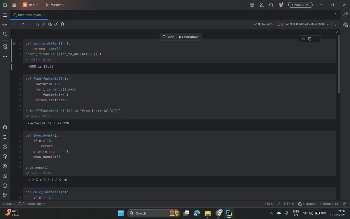The image size is (350, 219).
Task: Click cursor position 41:28 in status bar
Action: (268, 204)
